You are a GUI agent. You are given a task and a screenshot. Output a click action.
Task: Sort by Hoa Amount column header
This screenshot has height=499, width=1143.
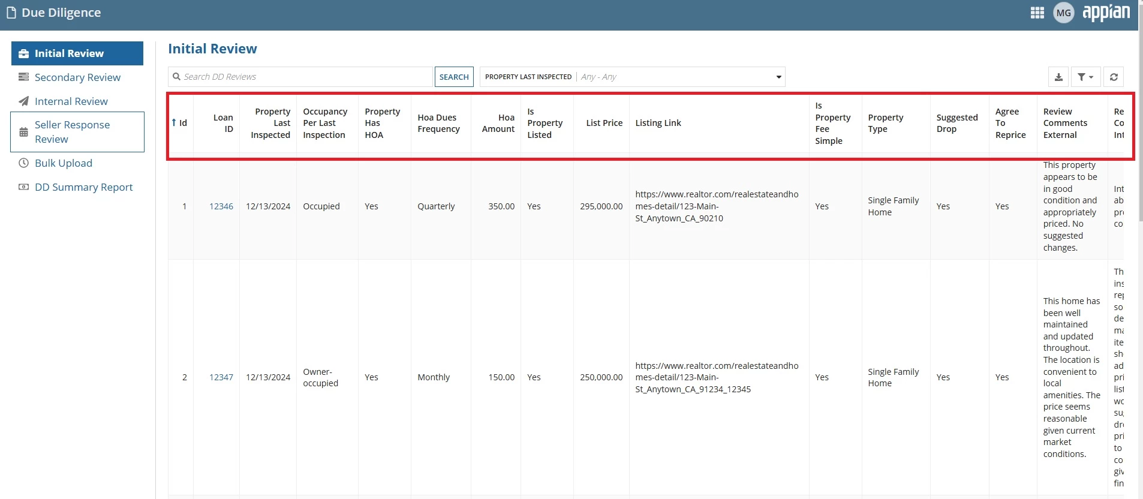(x=498, y=123)
